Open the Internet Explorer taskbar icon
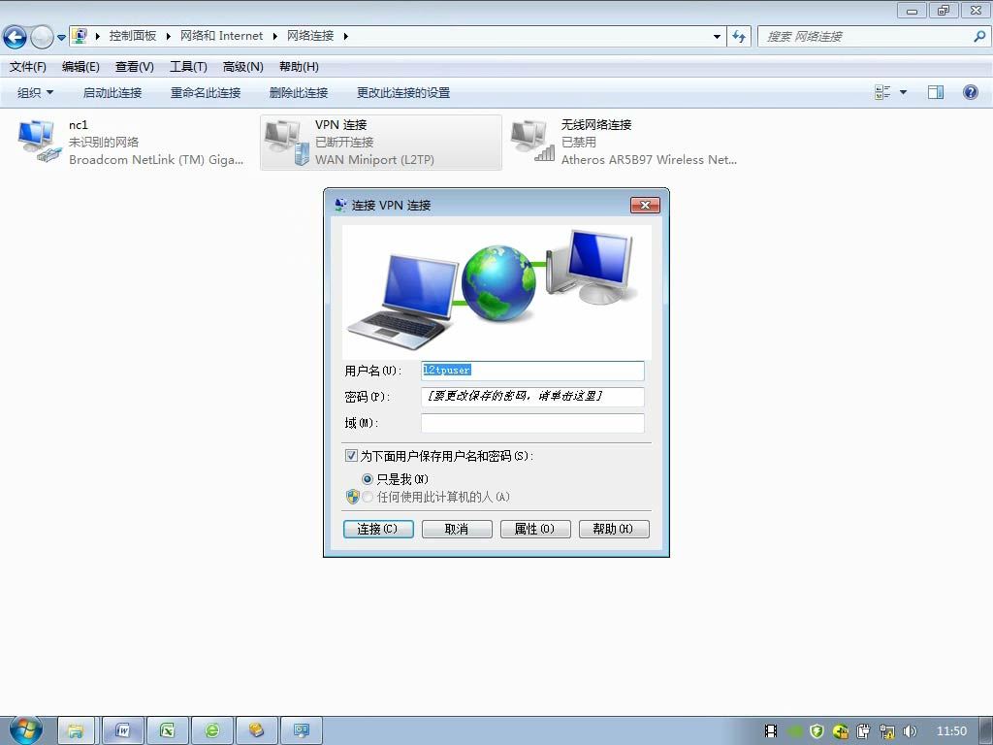 212,731
